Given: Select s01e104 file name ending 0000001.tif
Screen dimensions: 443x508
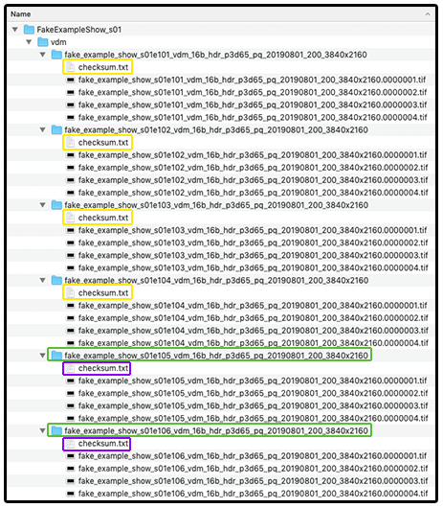Looking at the screenshot, I should [253, 306].
